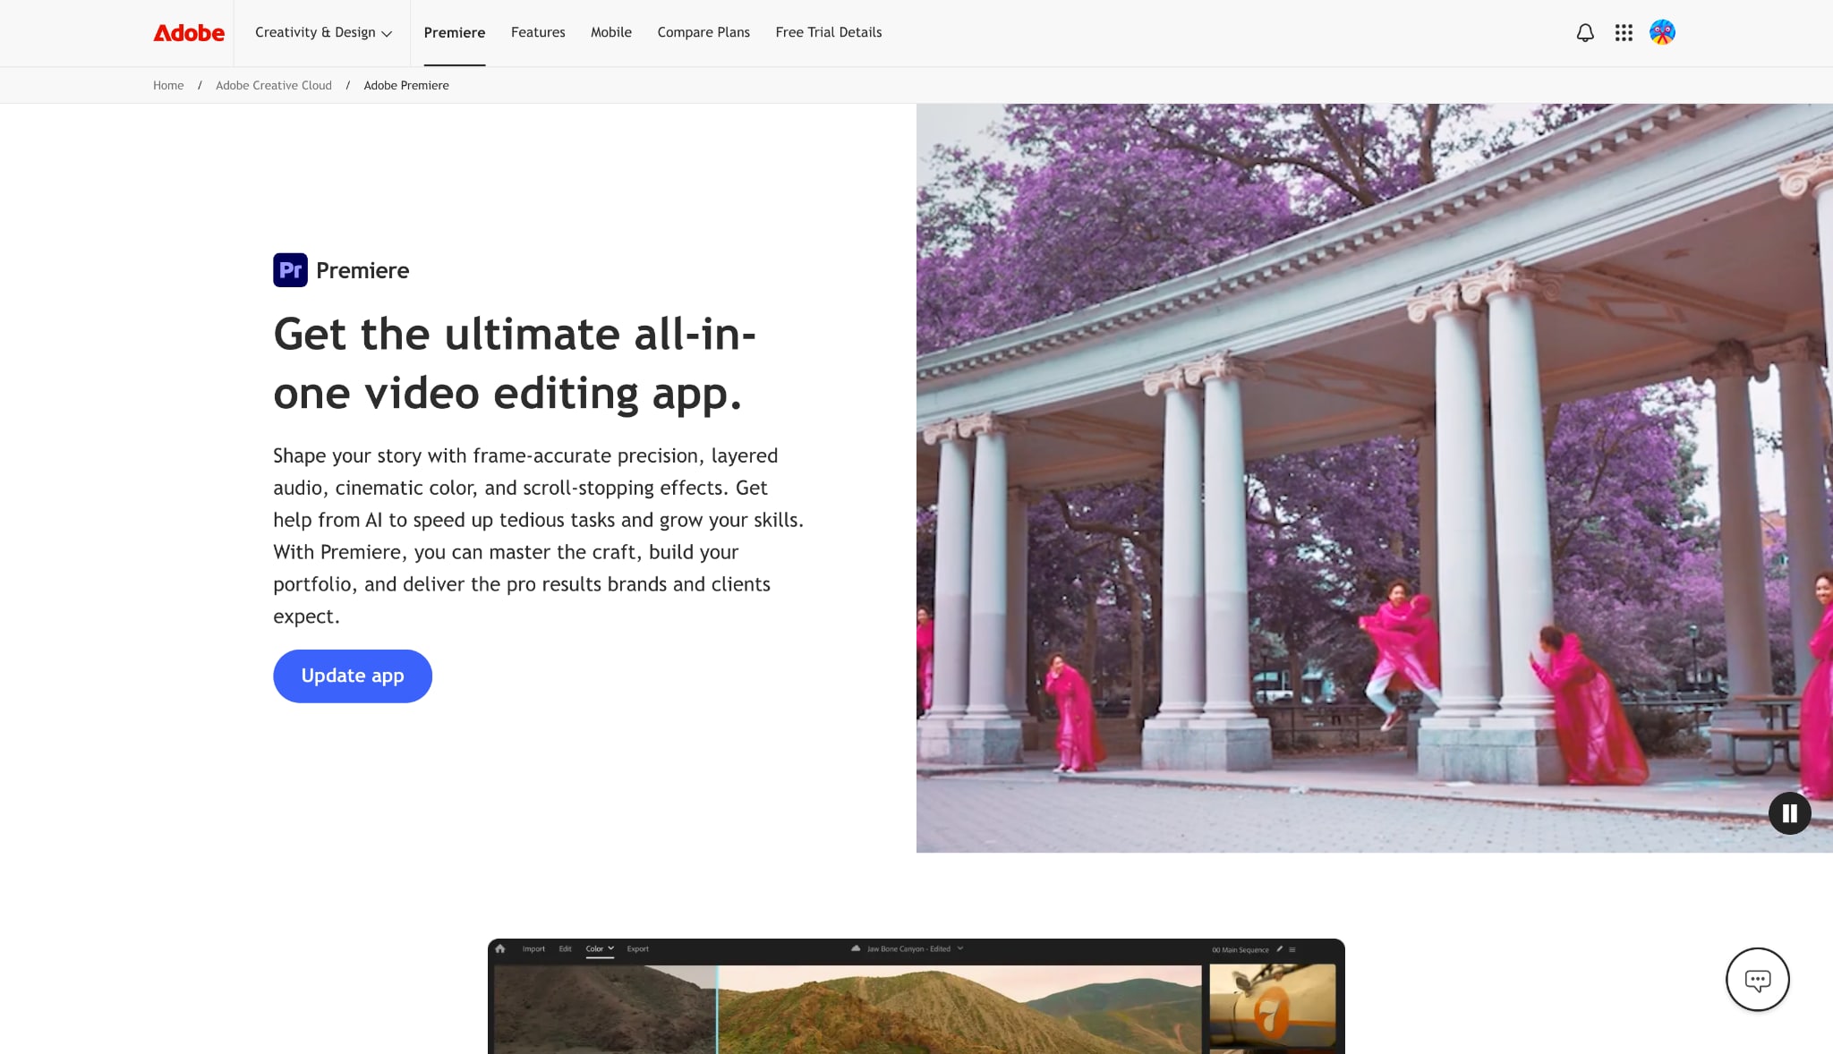1833x1054 pixels.
Task: Expand the Jaw Bone Canyon project dropdown
Action: pos(960,948)
